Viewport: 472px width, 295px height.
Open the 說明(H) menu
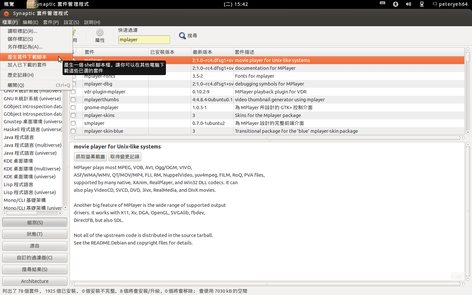pyautogui.click(x=92, y=22)
